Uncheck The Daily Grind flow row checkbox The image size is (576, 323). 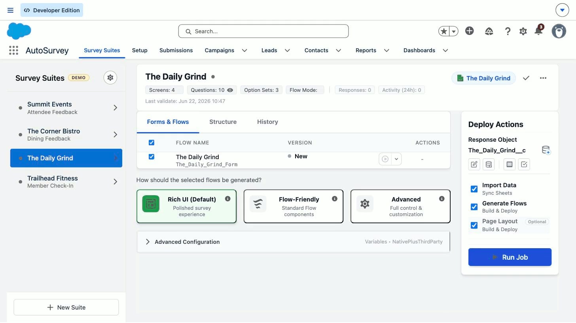152,157
